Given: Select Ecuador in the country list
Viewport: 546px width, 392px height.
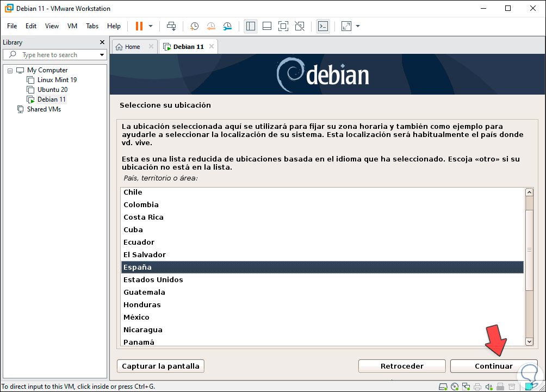Looking at the screenshot, I should pos(322,242).
